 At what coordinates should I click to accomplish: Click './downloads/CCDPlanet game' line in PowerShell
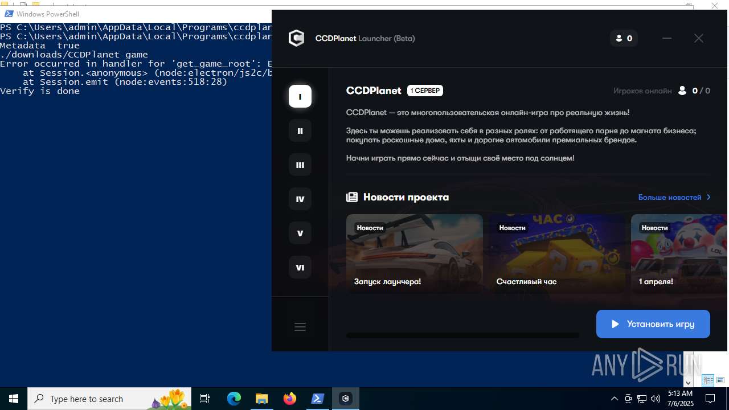(74, 55)
